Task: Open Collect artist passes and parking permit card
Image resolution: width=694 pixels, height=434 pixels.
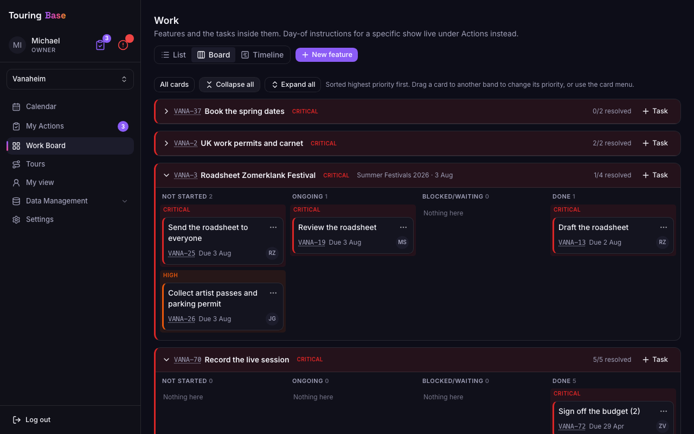Action: click(223, 307)
